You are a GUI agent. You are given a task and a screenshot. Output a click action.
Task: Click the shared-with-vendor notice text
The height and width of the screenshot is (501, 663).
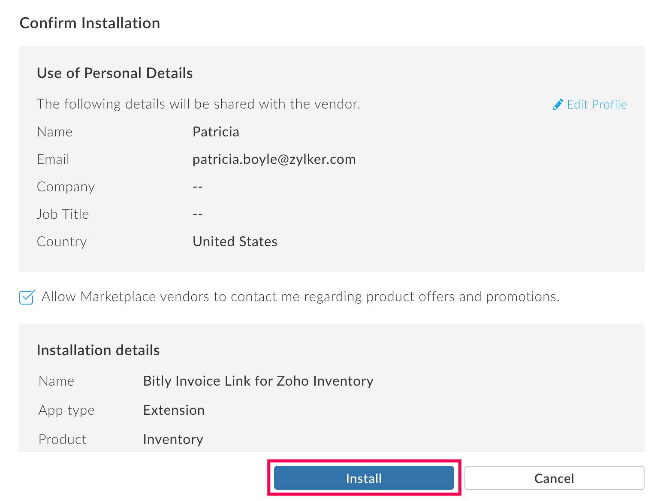coord(199,104)
